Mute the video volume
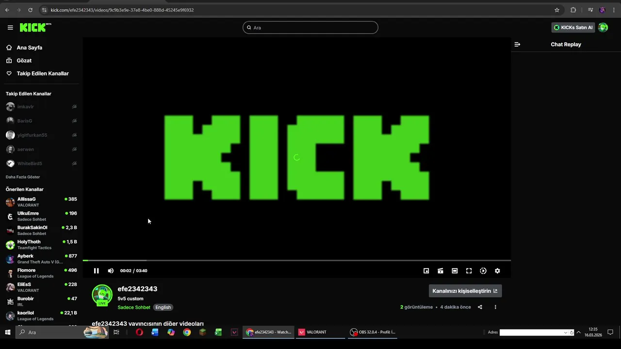Screen dimensions: 621x349 pyautogui.click(x=111, y=271)
